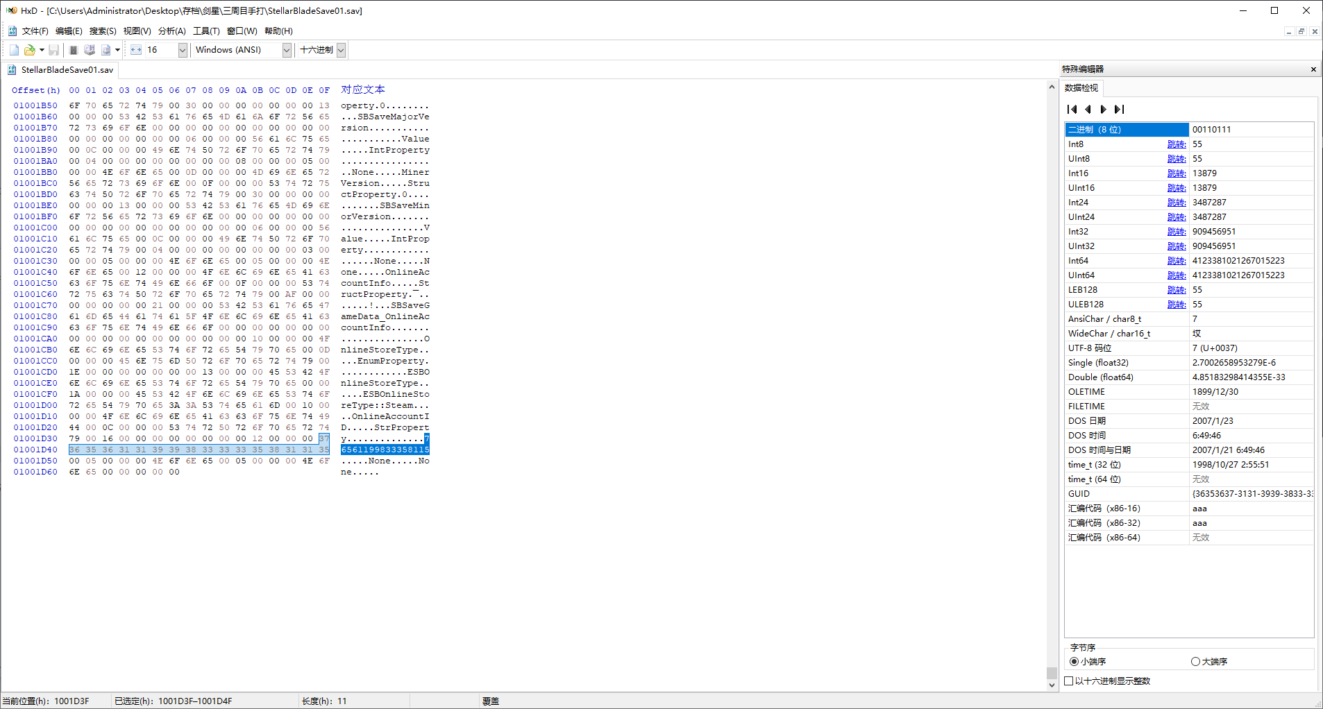
Task: Click the 跳转 link for UInt64
Action: 1176,275
